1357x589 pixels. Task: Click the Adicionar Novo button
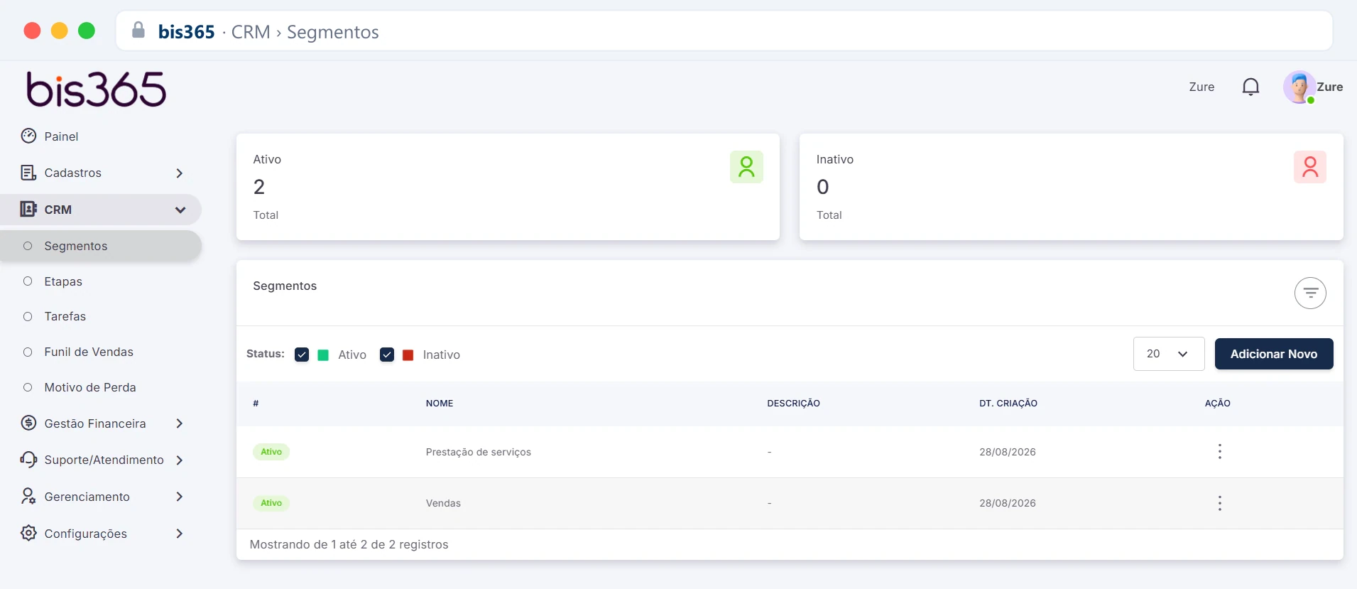(1274, 354)
